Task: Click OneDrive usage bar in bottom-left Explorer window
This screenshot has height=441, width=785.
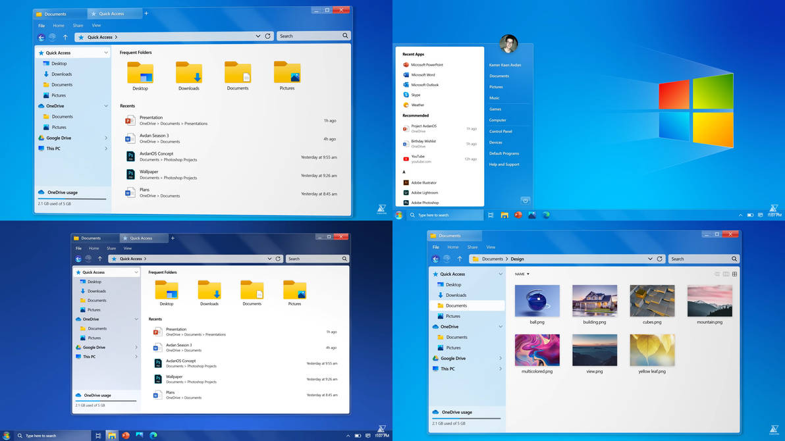Action: click(106, 401)
